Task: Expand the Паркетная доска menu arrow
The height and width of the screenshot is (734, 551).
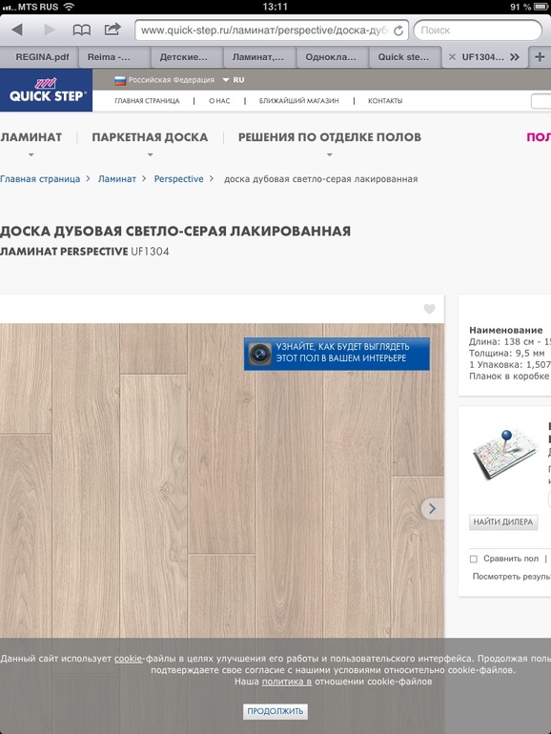Action: coord(150,154)
